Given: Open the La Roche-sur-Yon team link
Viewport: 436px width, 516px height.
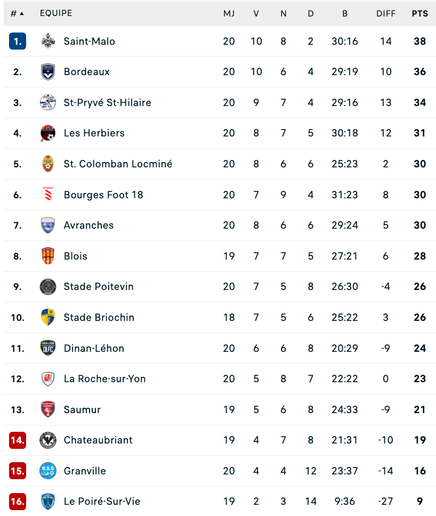Looking at the screenshot, I should [104, 379].
